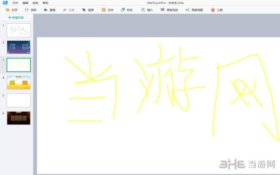This screenshot has width=280, height=175.
Task: Click the 选择 toolbar label
Action: click(91, 10)
